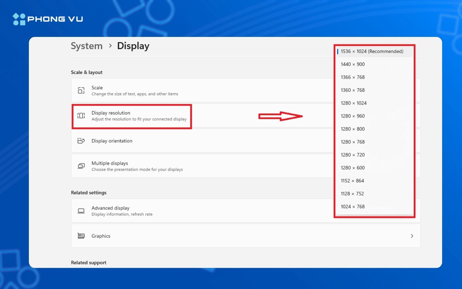Choose the 1280 × 720 resolution
This screenshot has height=289, width=462.
pos(353,155)
